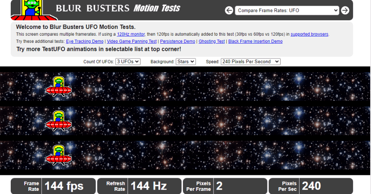Click the UFO in the top animation row
The image size is (371, 194).
(x=59, y=86)
